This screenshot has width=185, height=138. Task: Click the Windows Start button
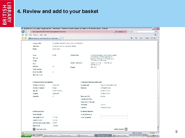(26, 136)
